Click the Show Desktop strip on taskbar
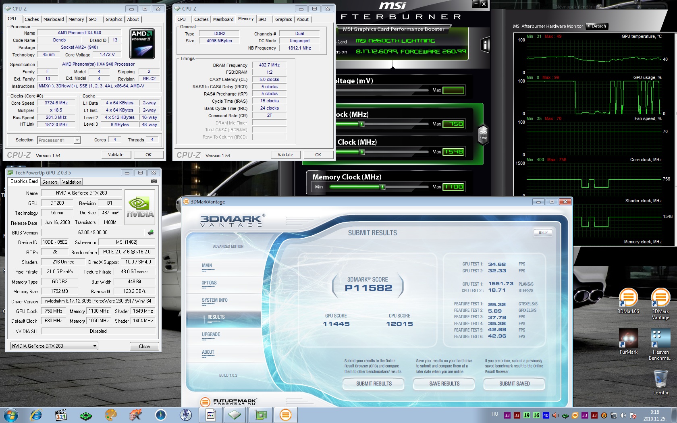Screen dimensions: 677x423 (x=674, y=415)
